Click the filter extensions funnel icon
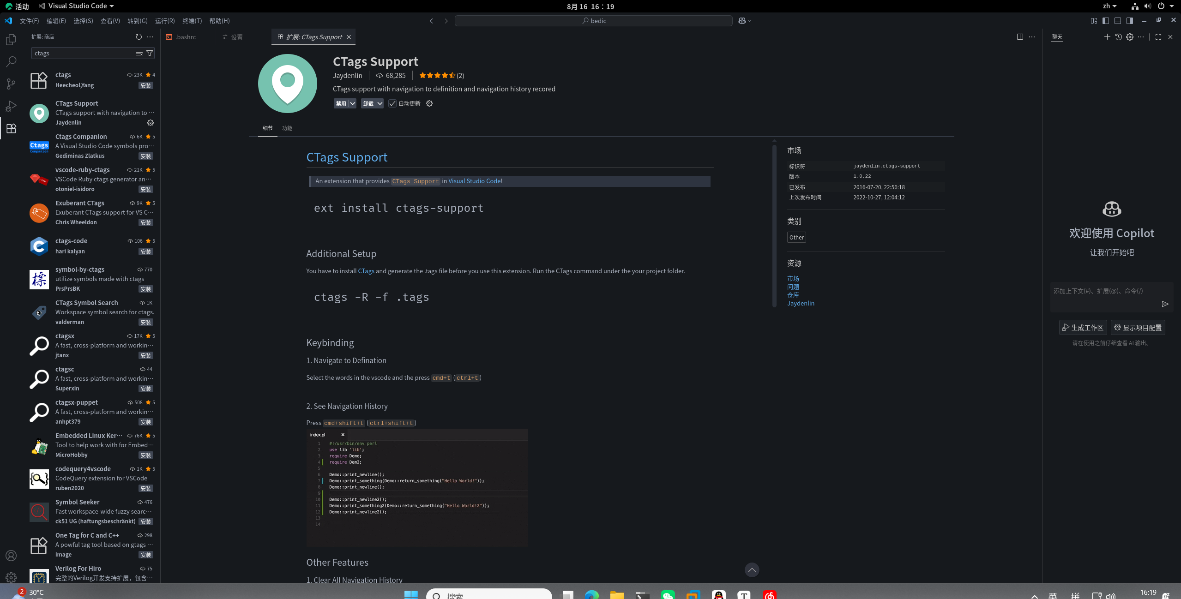Image resolution: width=1181 pixels, height=599 pixels. click(150, 53)
